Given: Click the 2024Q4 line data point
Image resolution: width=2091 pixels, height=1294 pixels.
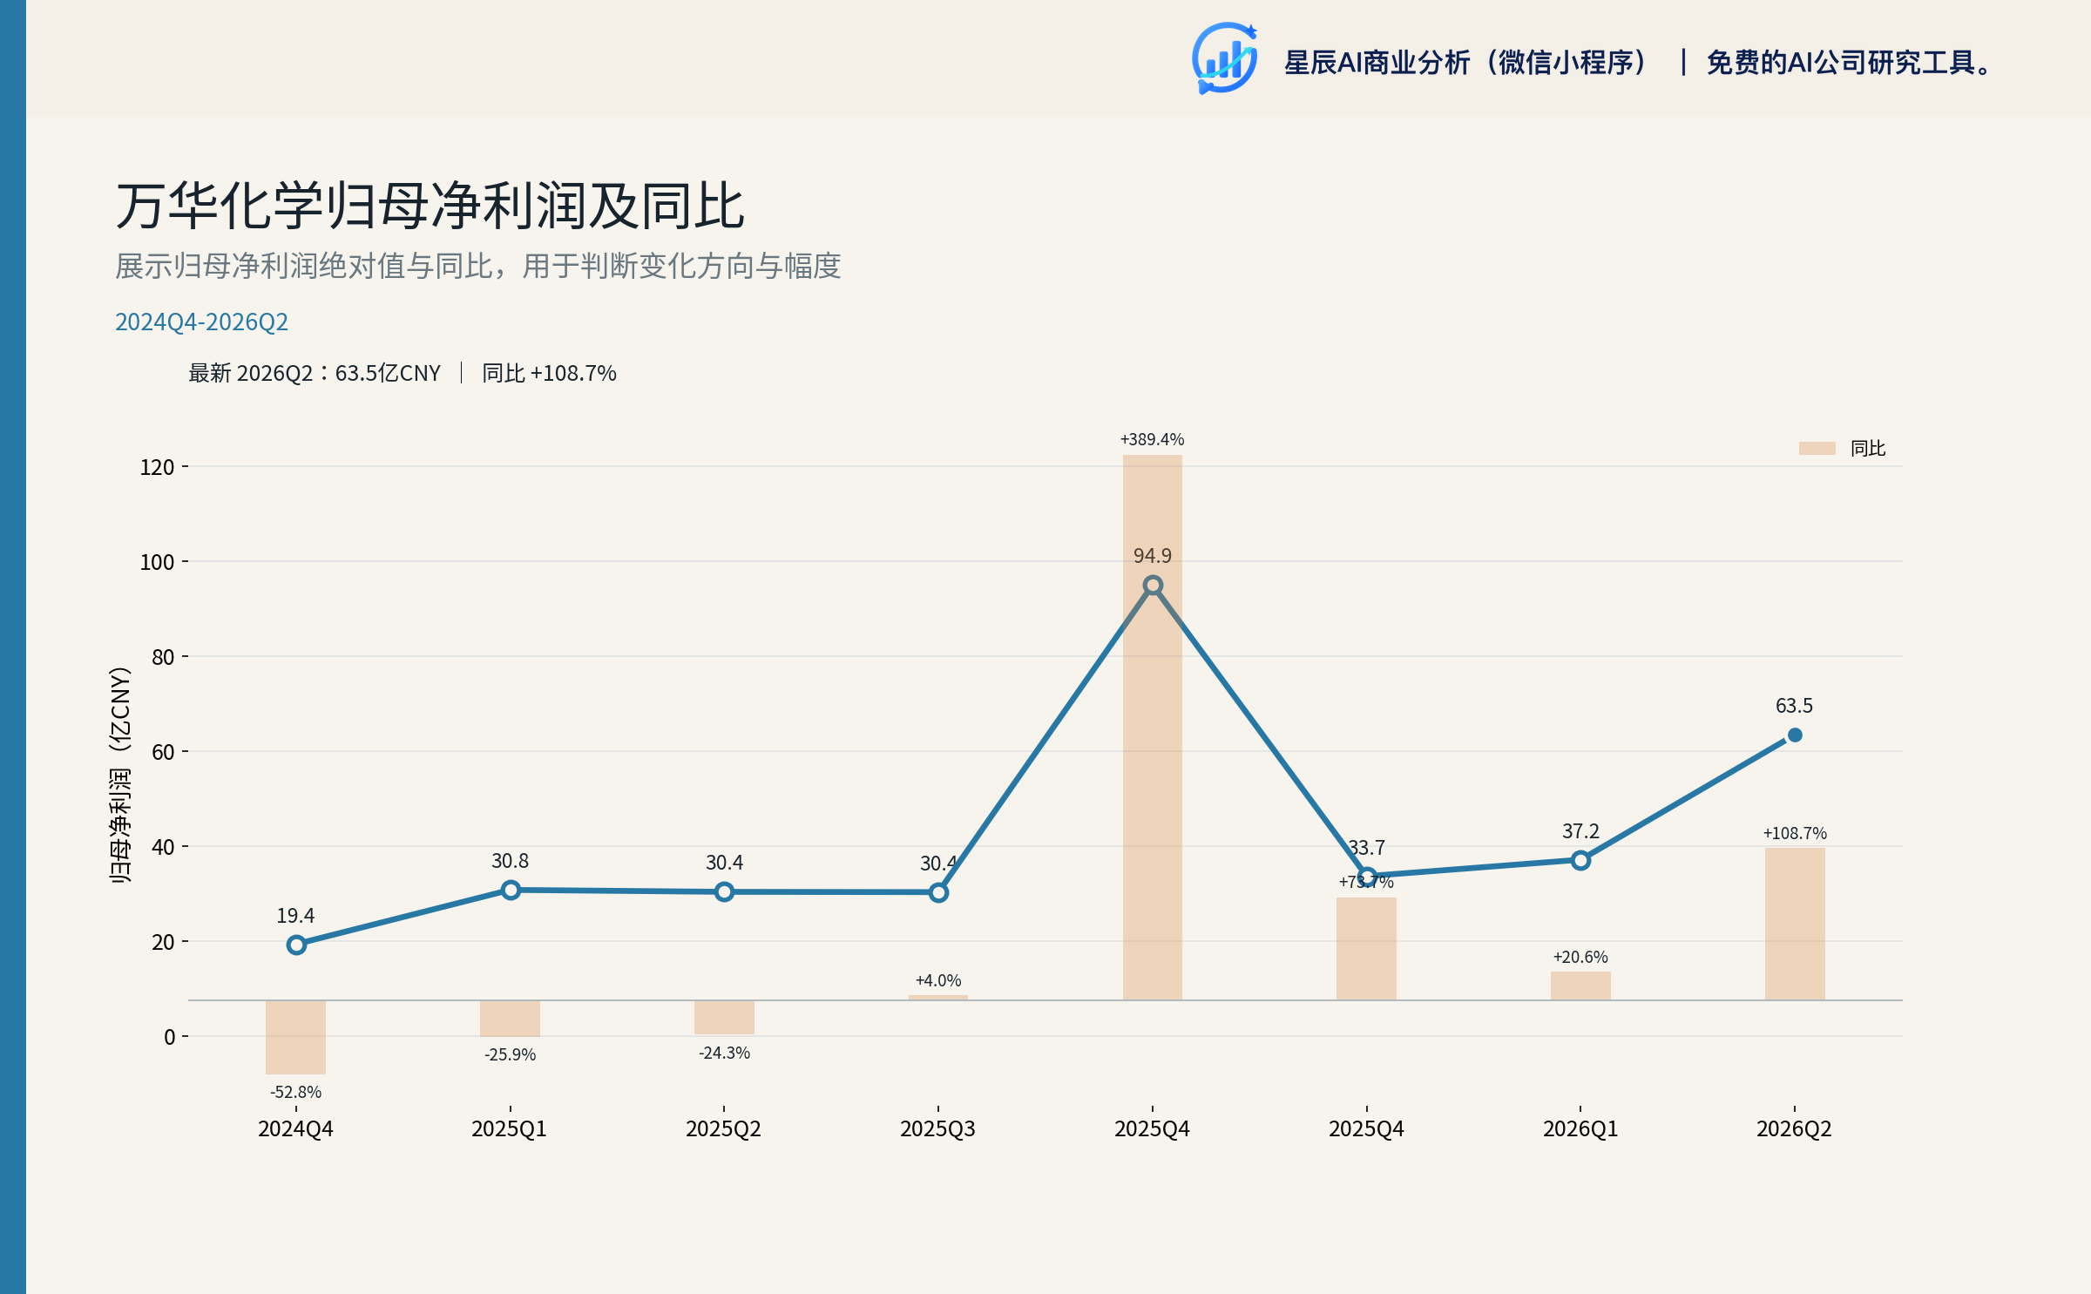Looking at the screenshot, I should (x=296, y=945).
